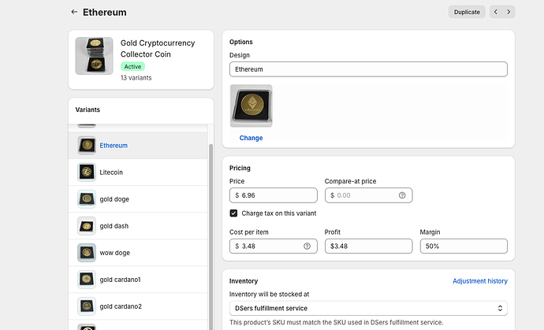
Task: Click the Design text field
Action: click(368, 69)
